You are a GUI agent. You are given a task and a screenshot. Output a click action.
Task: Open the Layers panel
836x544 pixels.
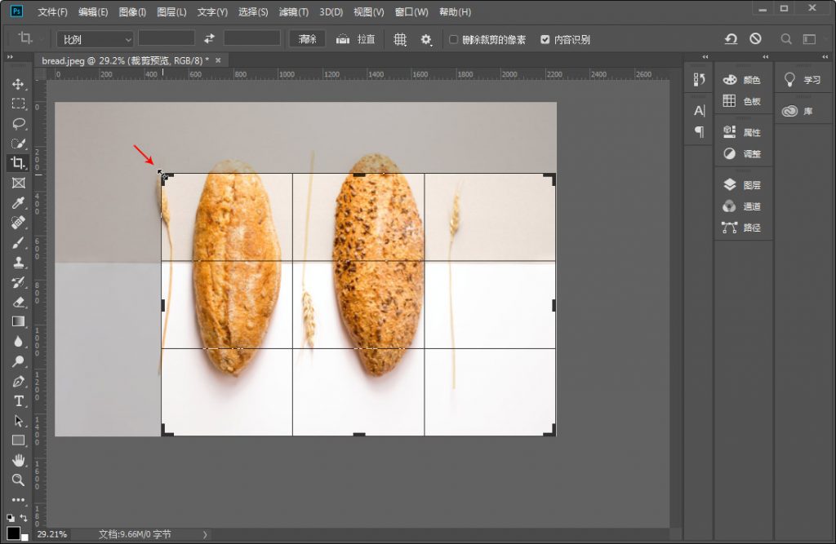[743, 185]
